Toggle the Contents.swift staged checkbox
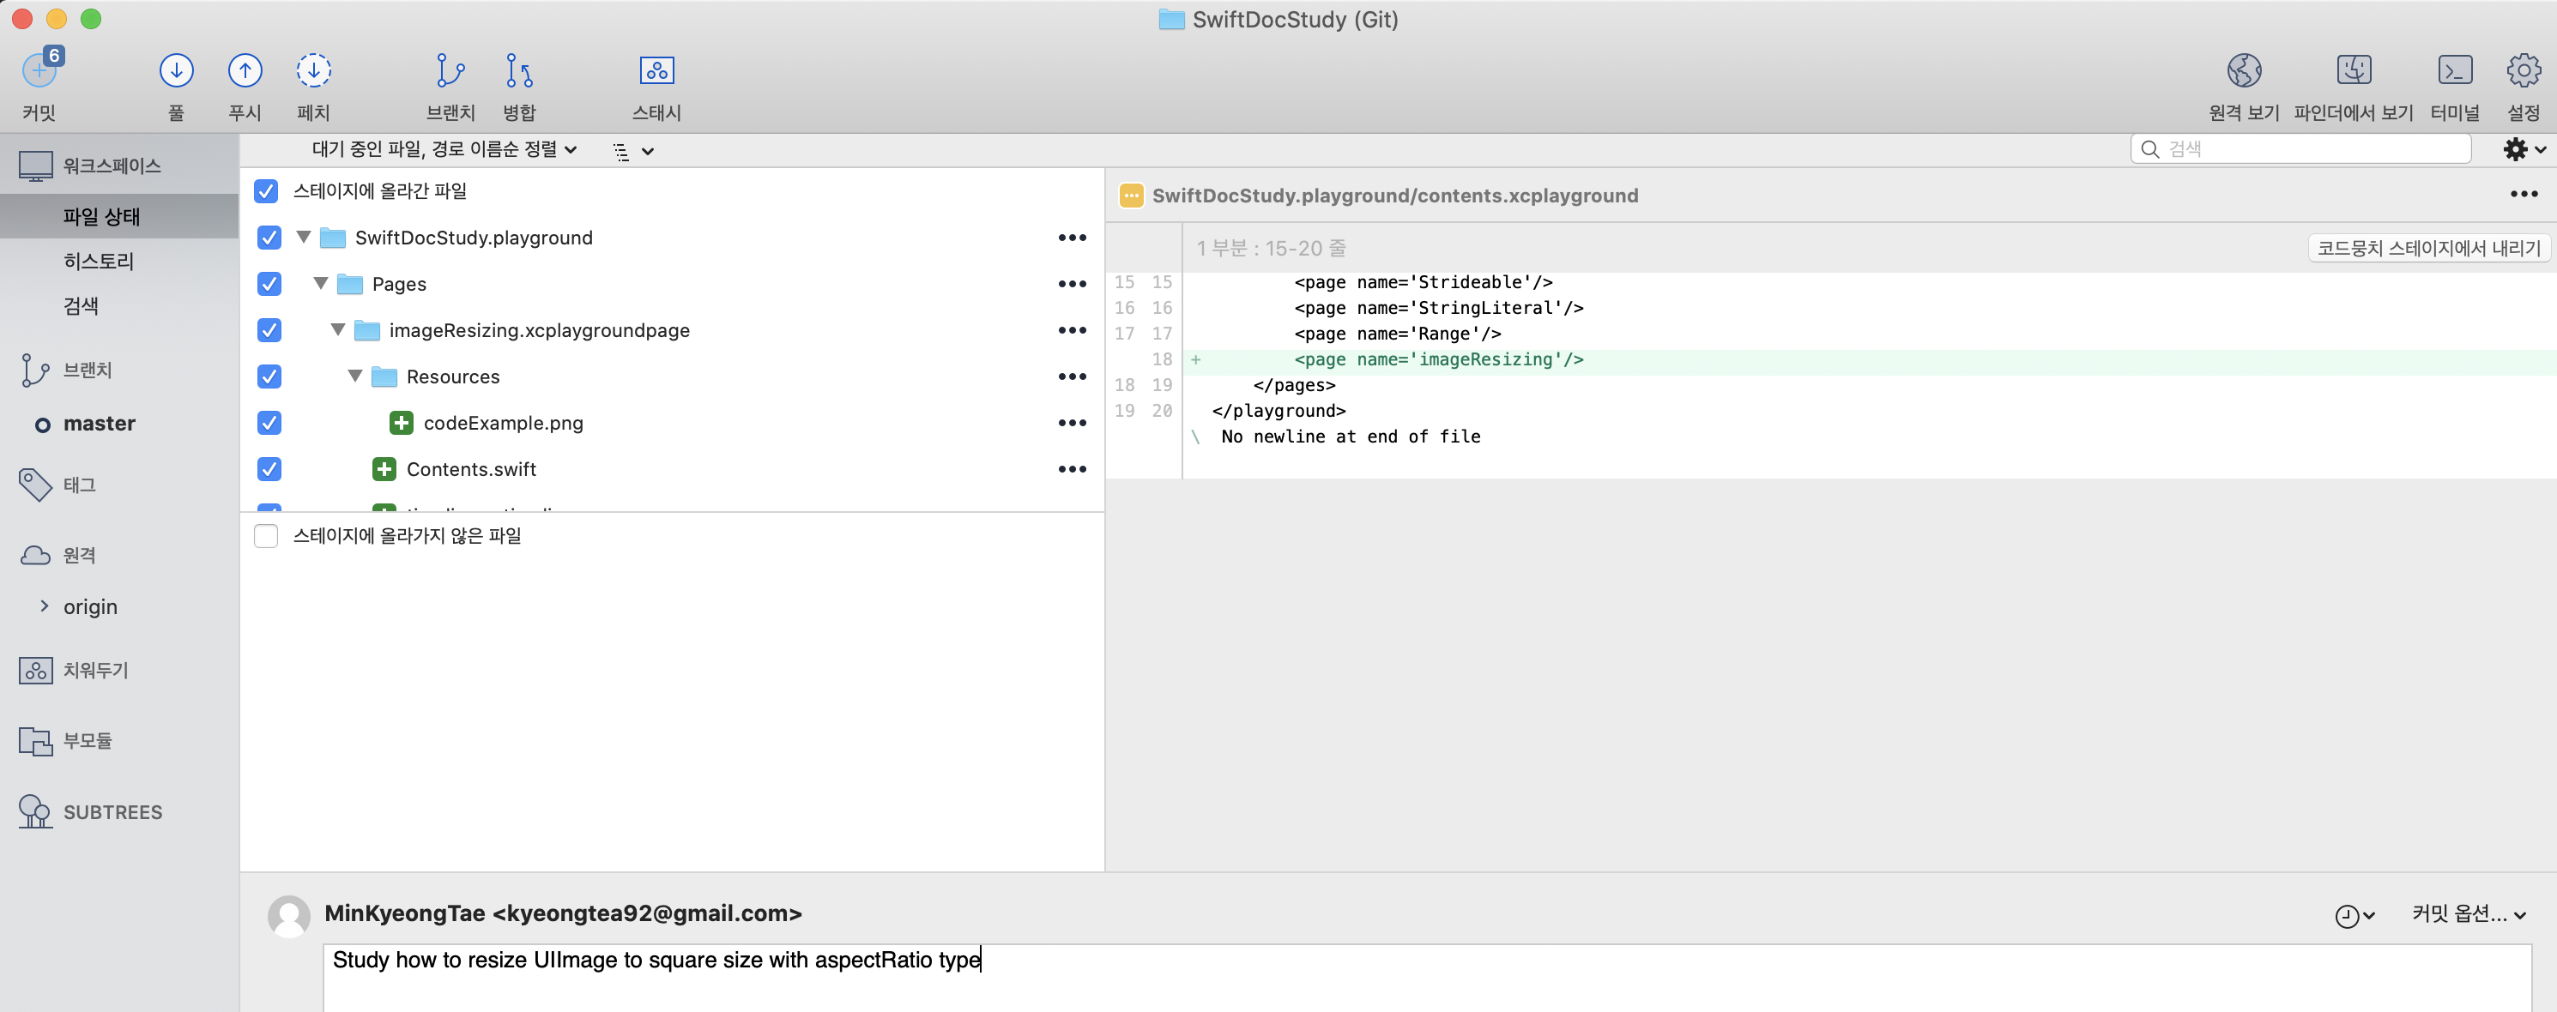Image resolution: width=2557 pixels, height=1012 pixels. [x=269, y=469]
